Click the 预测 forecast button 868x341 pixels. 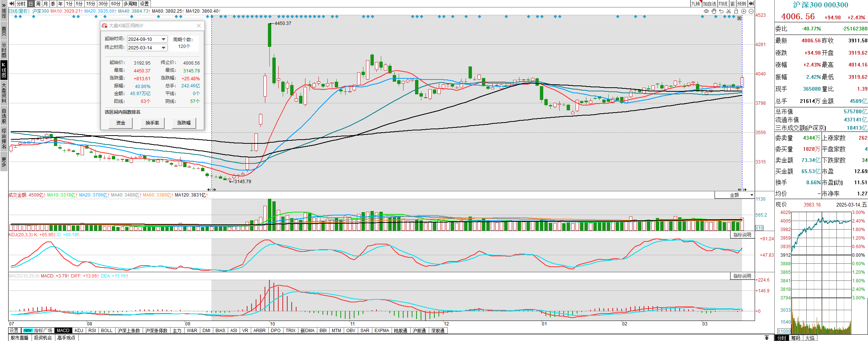(742, 4)
